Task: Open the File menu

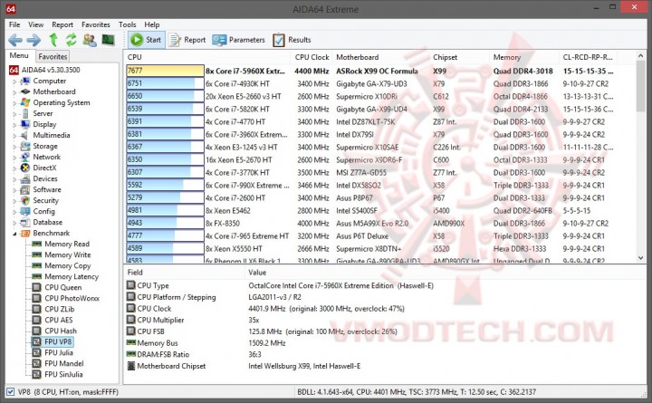Action: click(x=14, y=24)
